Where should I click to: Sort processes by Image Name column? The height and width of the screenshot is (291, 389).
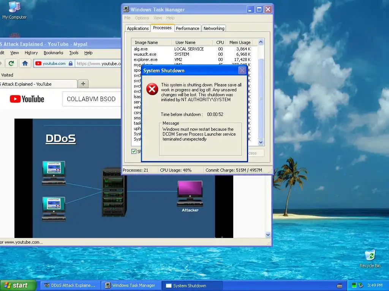coord(152,42)
